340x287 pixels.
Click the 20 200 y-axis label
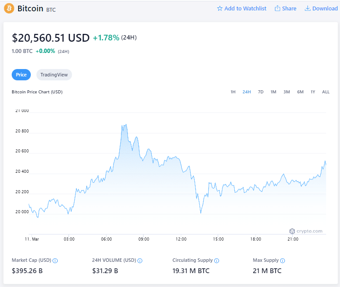point(22,192)
